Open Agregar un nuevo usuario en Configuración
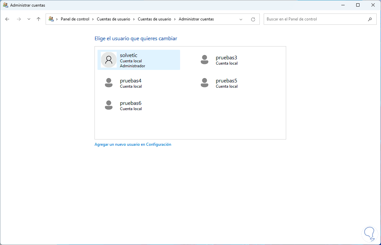 [x=133, y=144]
